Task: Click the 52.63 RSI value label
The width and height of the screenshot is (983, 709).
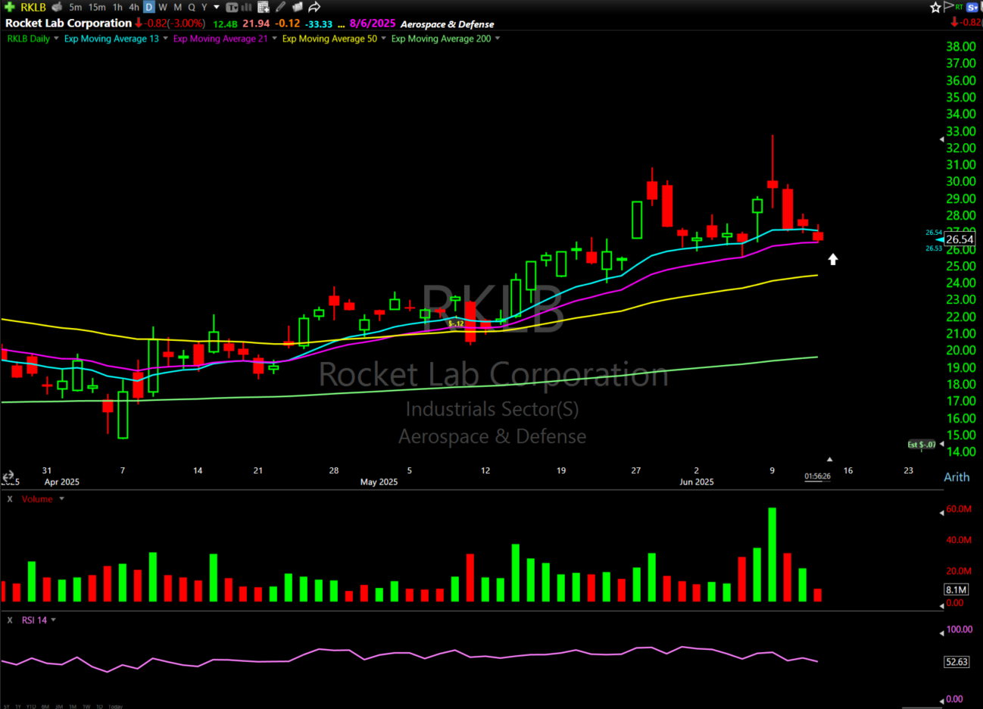Action: point(956,662)
